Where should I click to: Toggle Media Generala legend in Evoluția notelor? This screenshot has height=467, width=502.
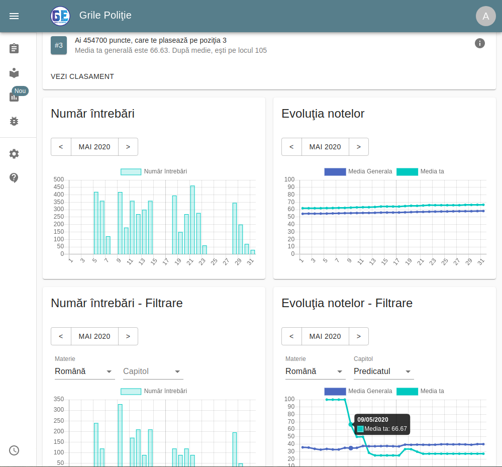358,171
